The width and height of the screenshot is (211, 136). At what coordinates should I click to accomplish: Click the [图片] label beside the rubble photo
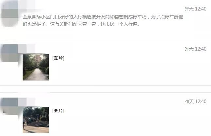(58, 111)
